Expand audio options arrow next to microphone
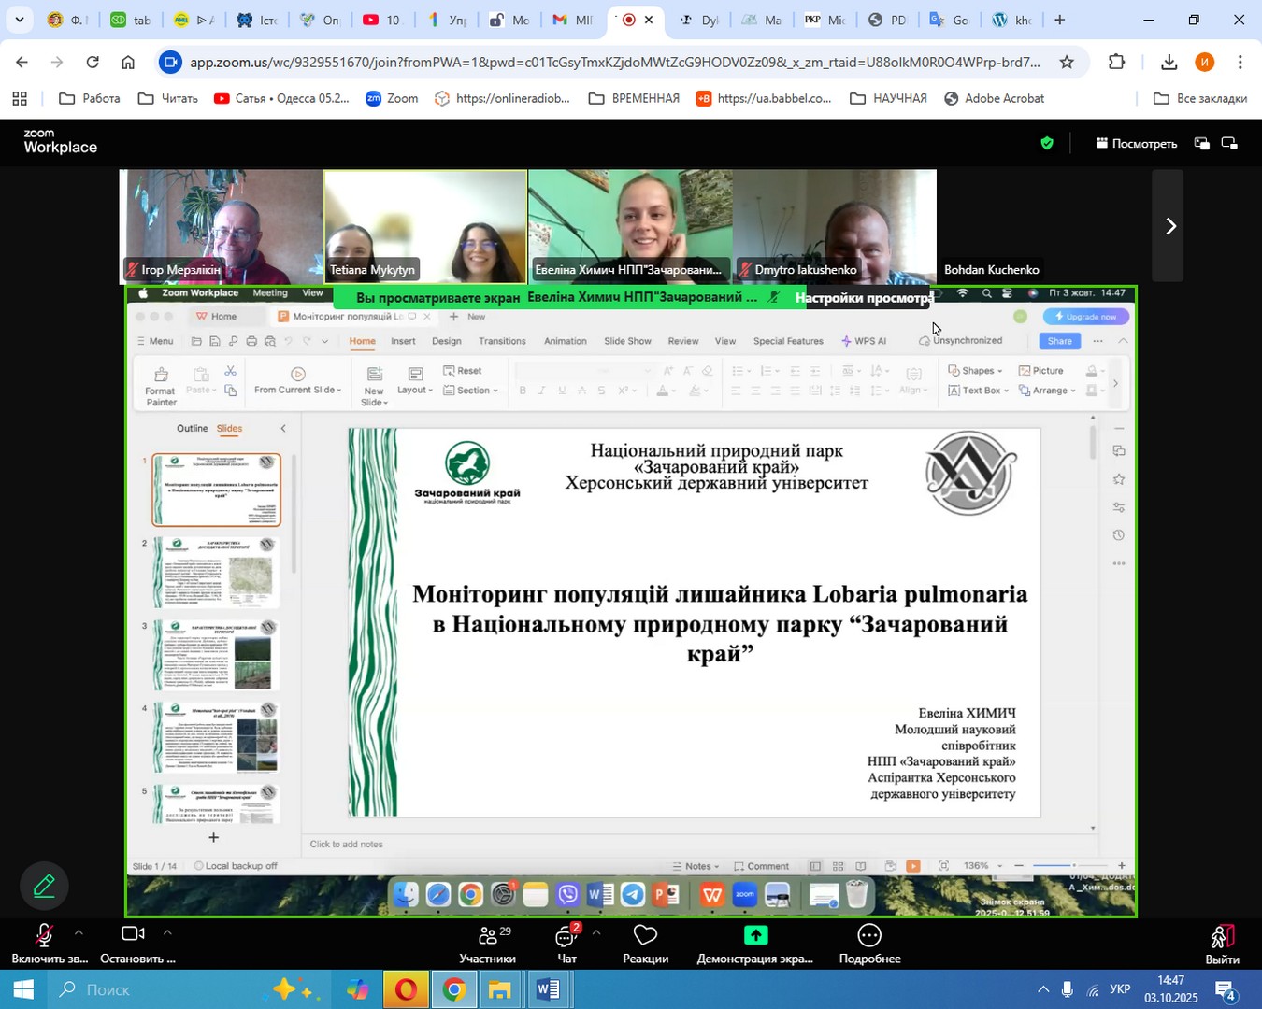 point(79,932)
